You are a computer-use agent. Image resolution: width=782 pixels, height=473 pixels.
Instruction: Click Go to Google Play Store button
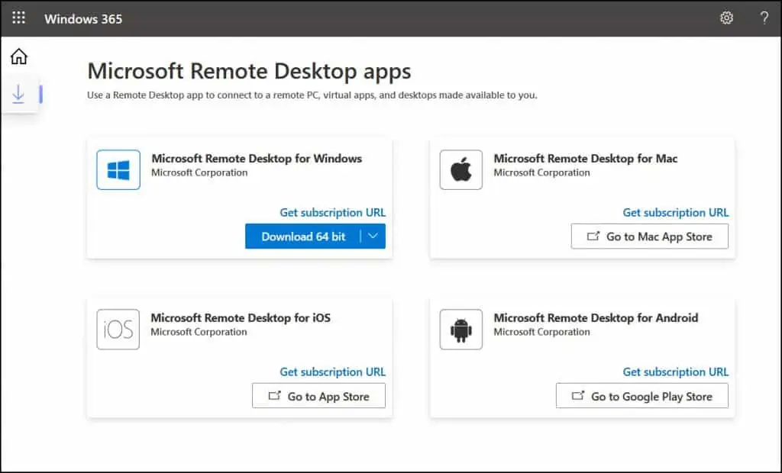641,396
